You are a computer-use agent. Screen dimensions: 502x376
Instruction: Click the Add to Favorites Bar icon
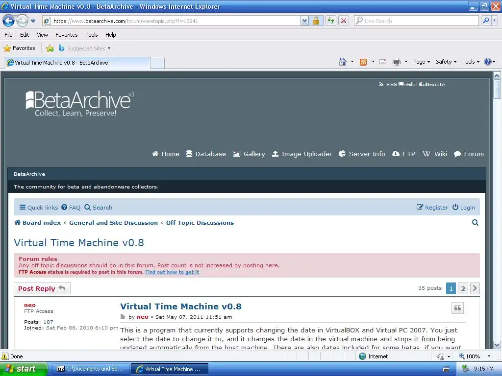click(x=50, y=48)
